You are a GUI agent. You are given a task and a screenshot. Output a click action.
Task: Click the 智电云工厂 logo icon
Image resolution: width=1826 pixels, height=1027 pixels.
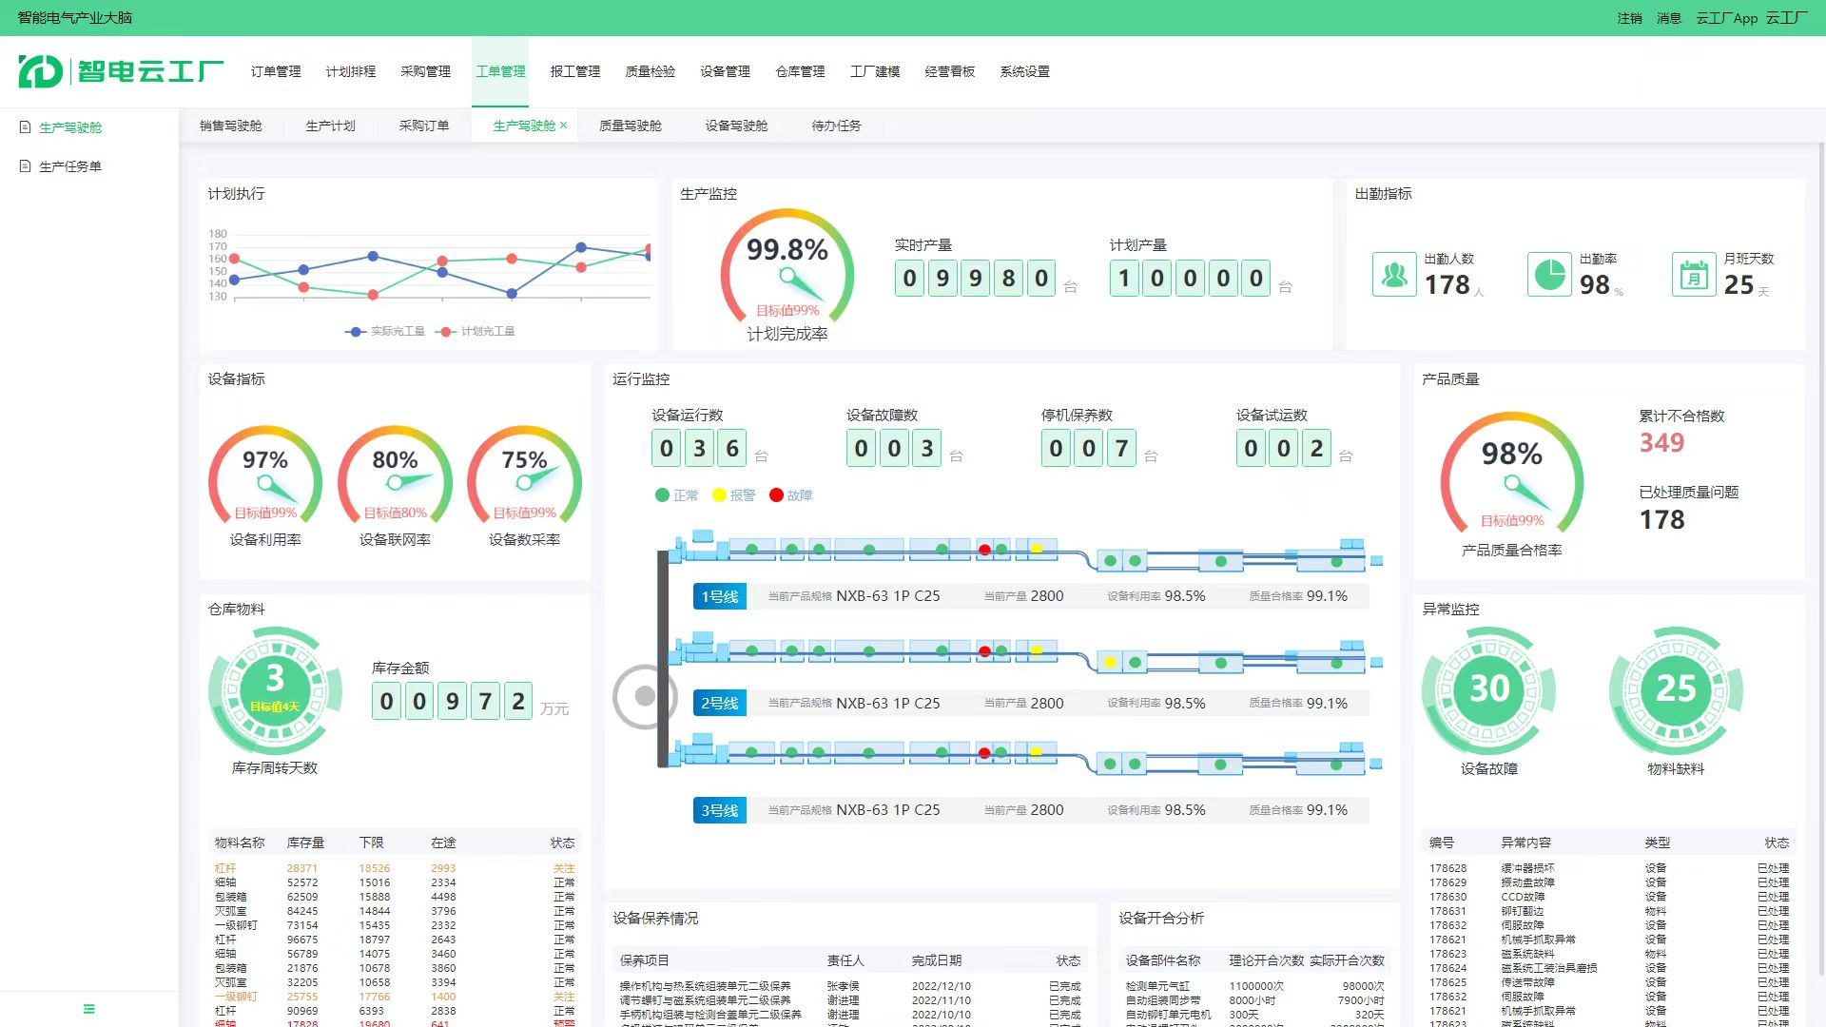click(40, 71)
